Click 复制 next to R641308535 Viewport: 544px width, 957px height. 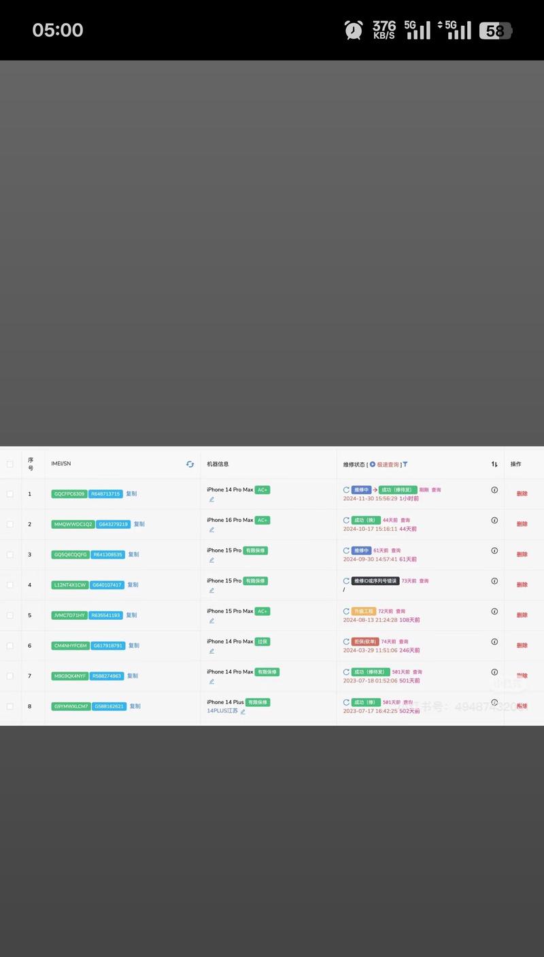tap(133, 555)
